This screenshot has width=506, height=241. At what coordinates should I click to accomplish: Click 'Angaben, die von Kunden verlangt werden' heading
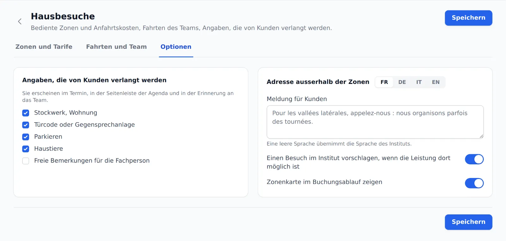tap(94, 80)
